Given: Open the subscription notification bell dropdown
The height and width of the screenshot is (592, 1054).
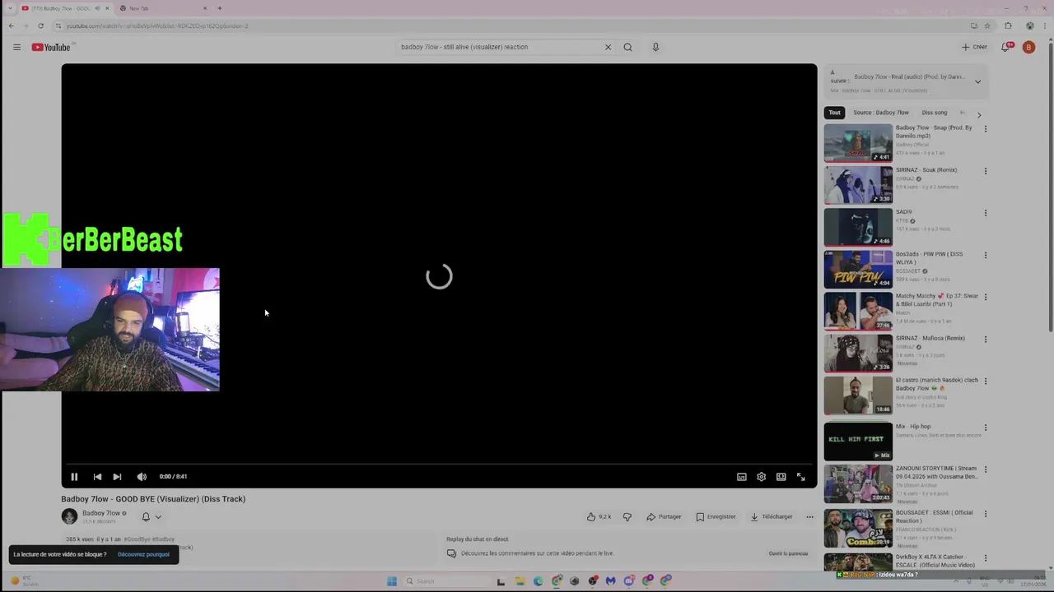Looking at the screenshot, I should tap(152, 517).
